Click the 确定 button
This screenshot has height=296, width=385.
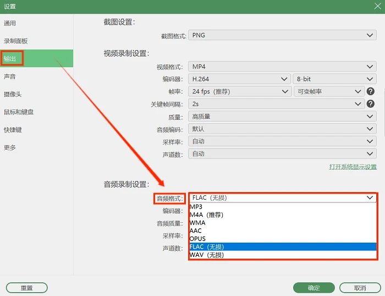(314, 288)
